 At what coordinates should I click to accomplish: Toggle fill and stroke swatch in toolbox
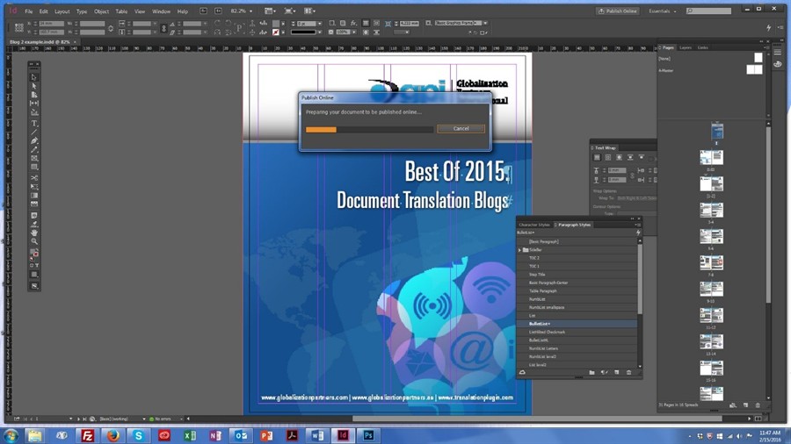(33, 254)
